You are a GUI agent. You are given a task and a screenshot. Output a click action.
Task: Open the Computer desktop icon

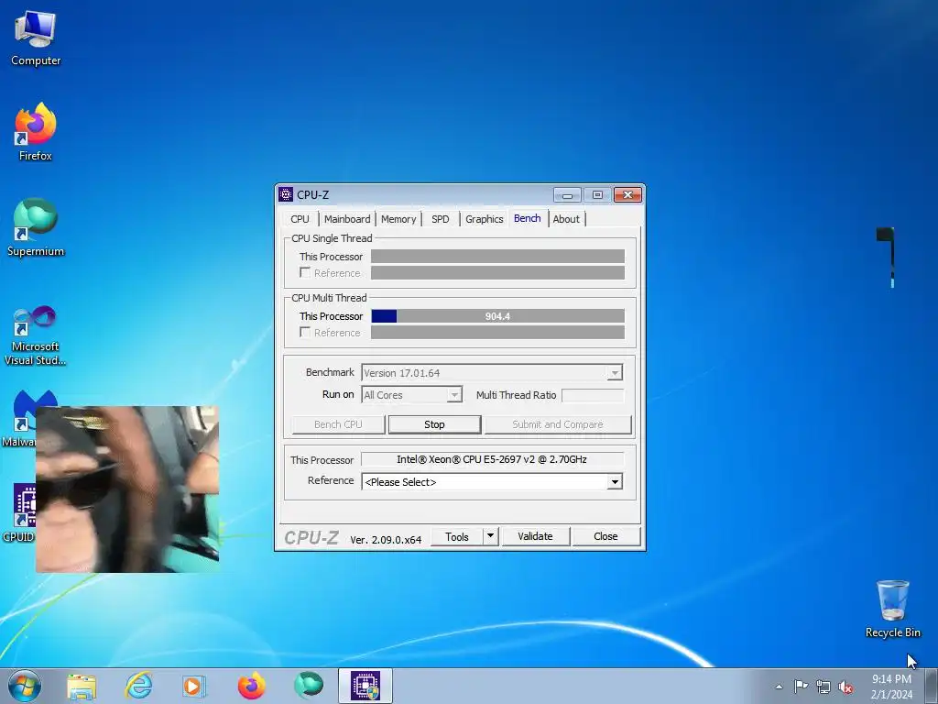click(36, 38)
